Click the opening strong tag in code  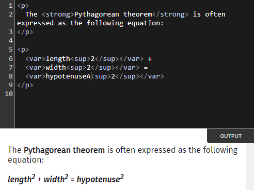coord(56,14)
